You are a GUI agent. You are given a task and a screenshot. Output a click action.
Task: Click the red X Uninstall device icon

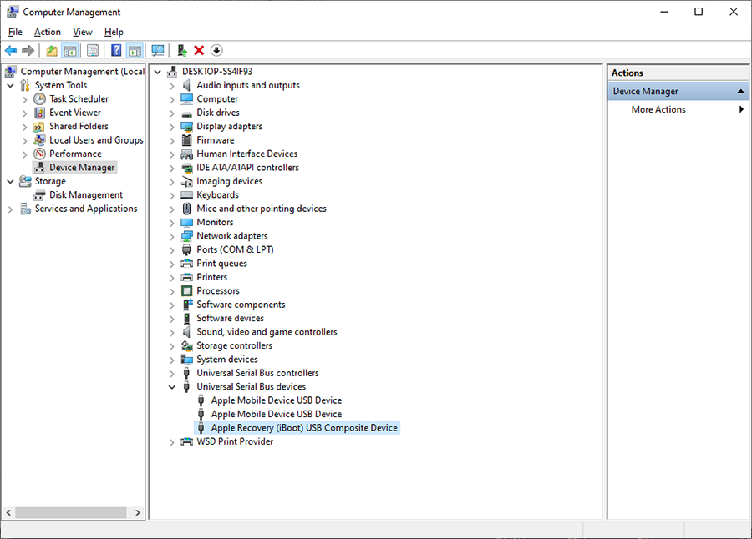199,51
